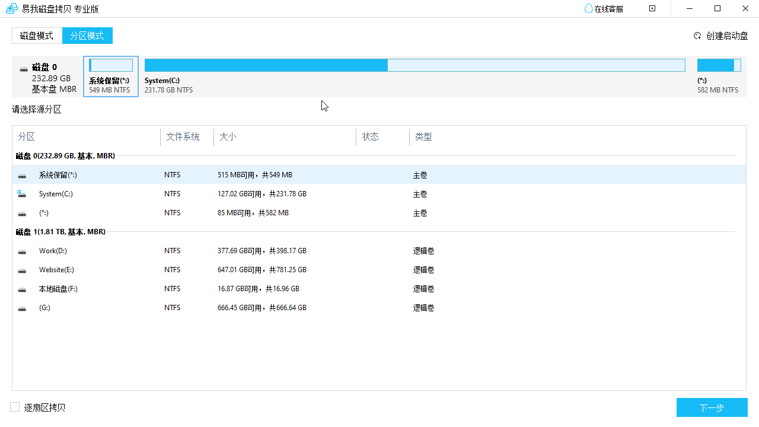
Task: Click the disk icon beside 系统保留(*:) row
Action: tap(21, 175)
